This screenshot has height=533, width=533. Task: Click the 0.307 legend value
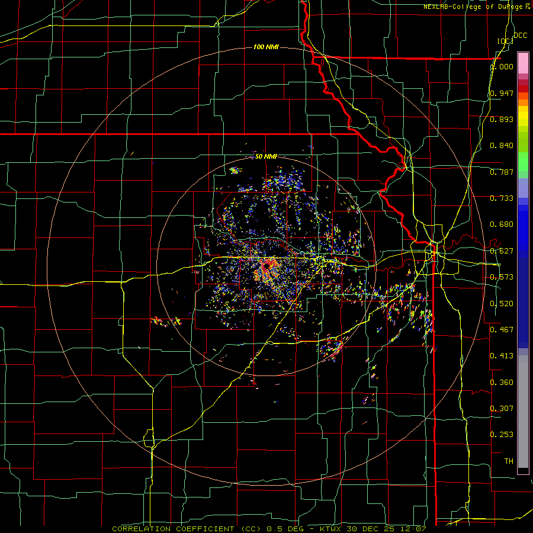(x=502, y=409)
